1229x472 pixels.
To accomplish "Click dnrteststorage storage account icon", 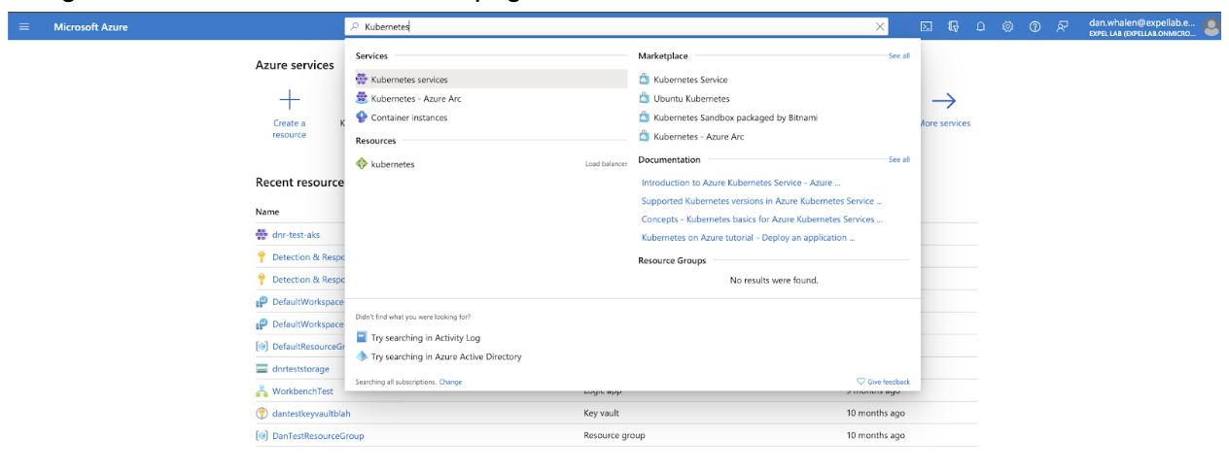I will click(262, 369).
